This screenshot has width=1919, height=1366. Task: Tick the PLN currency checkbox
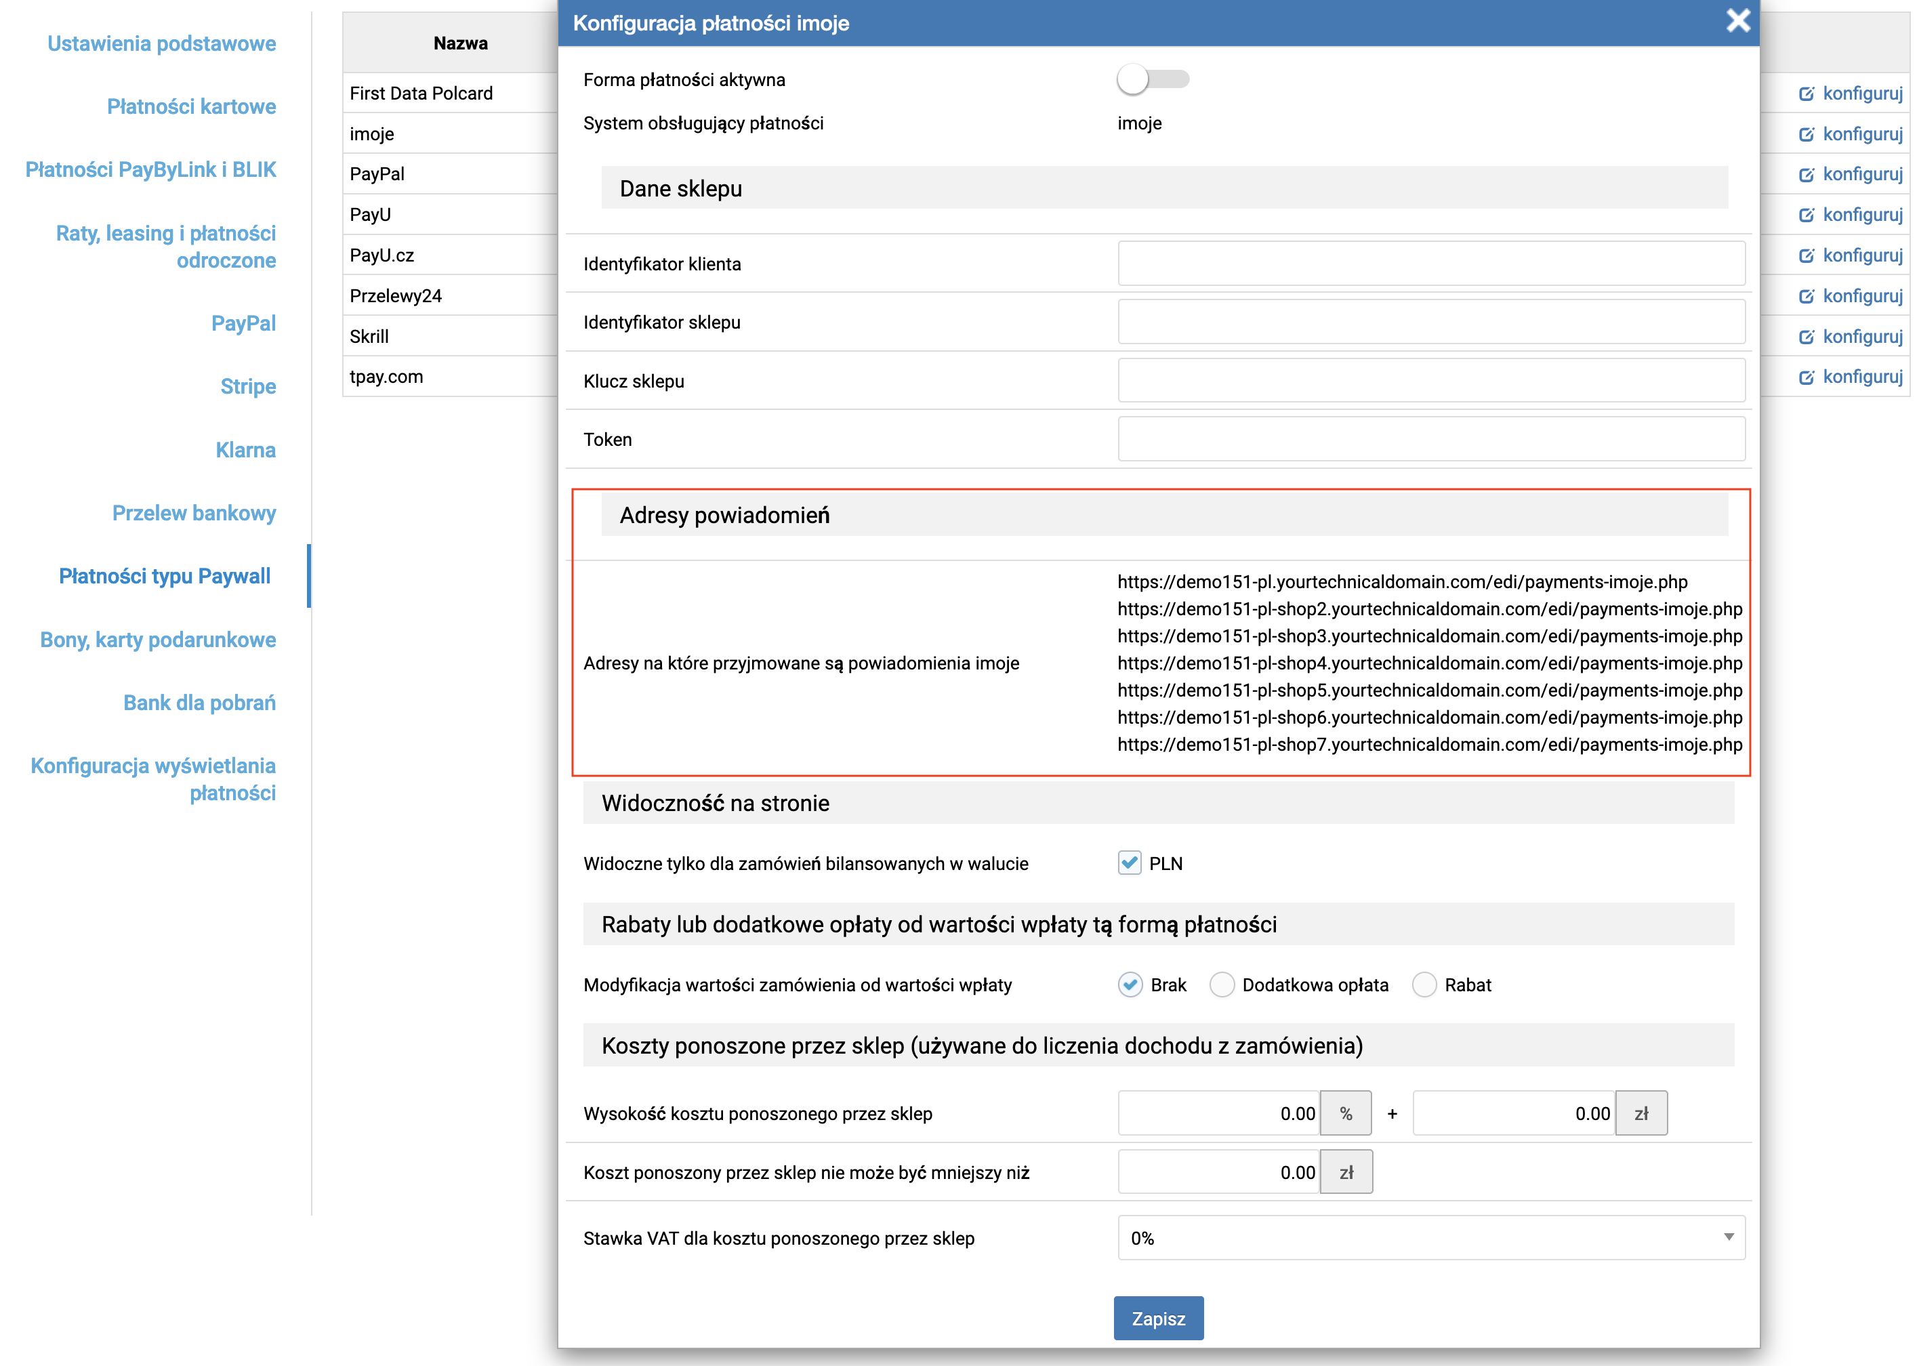click(1128, 863)
